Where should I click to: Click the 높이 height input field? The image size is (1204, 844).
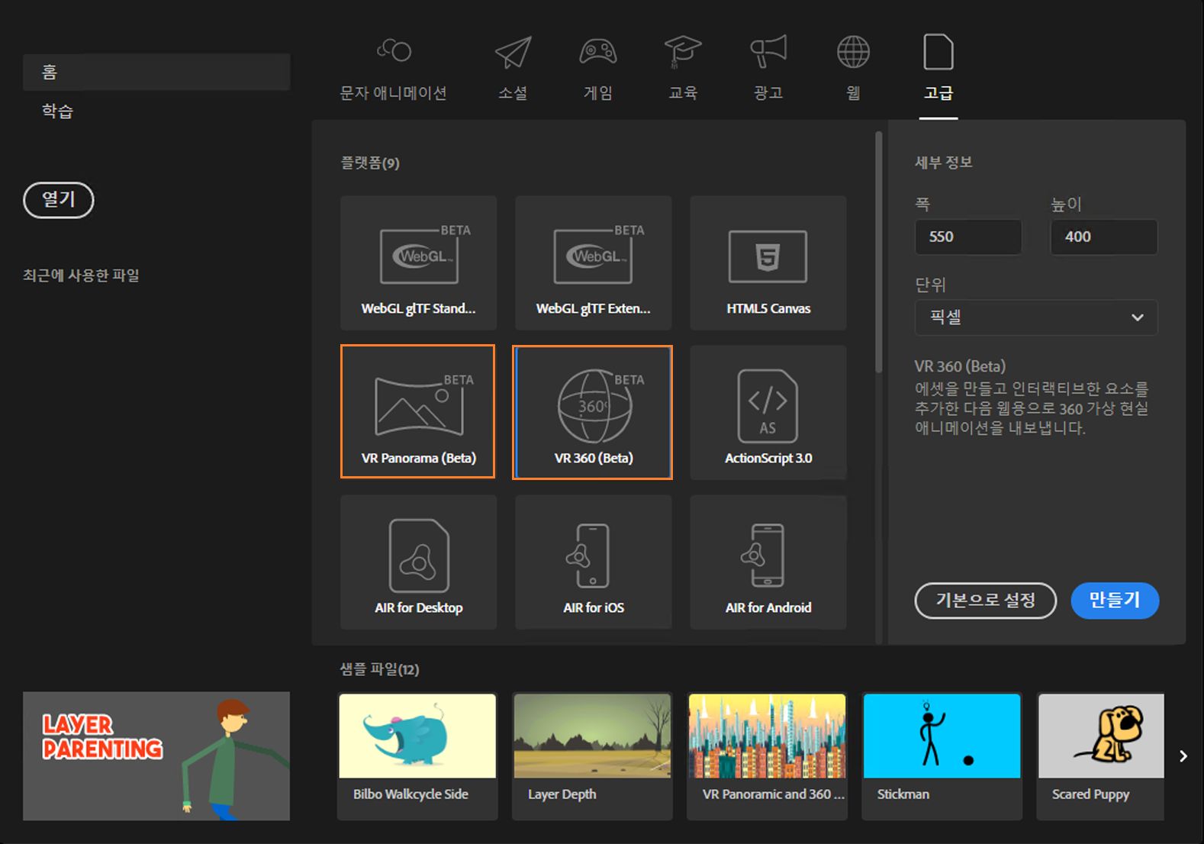pyautogui.click(x=1103, y=237)
